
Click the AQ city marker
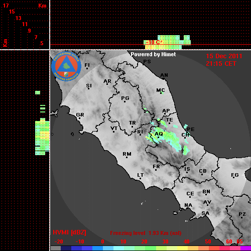[x=159, y=138]
